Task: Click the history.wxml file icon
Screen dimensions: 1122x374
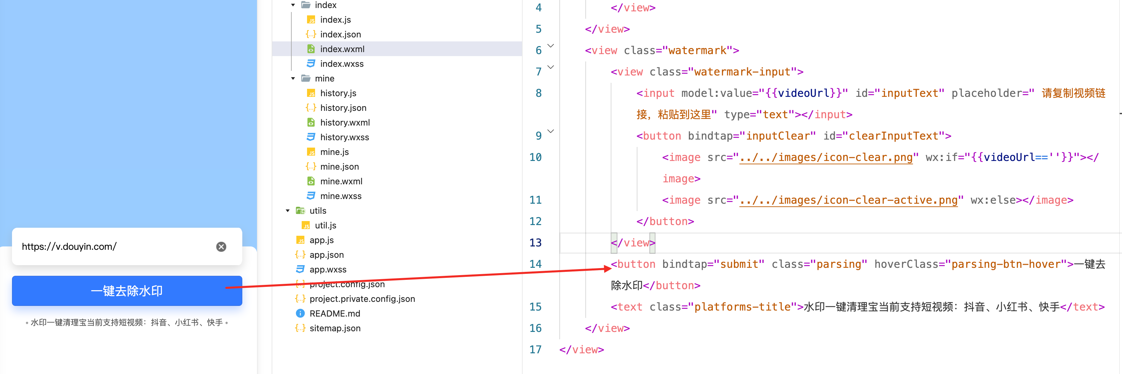Action: (x=311, y=123)
